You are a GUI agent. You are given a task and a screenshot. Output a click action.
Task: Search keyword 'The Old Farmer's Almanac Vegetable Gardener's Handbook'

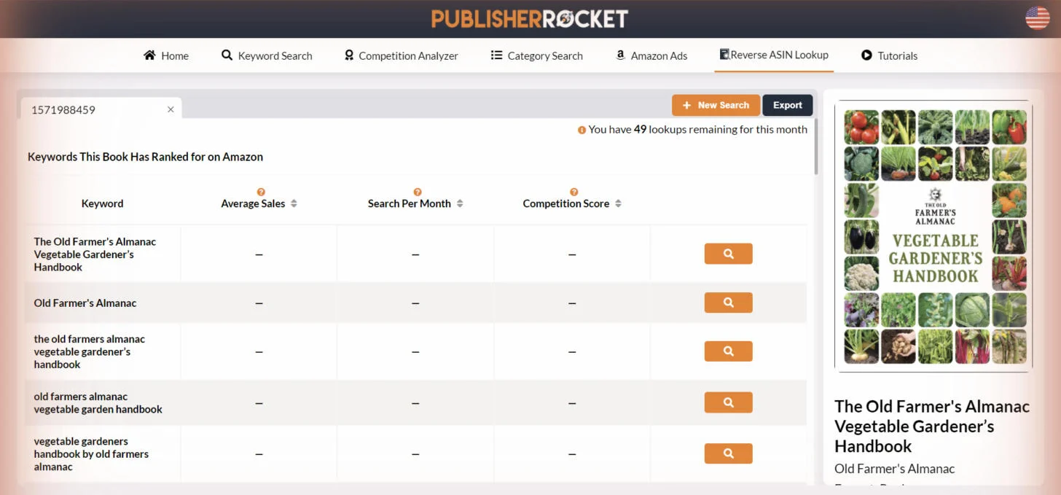pos(728,254)
